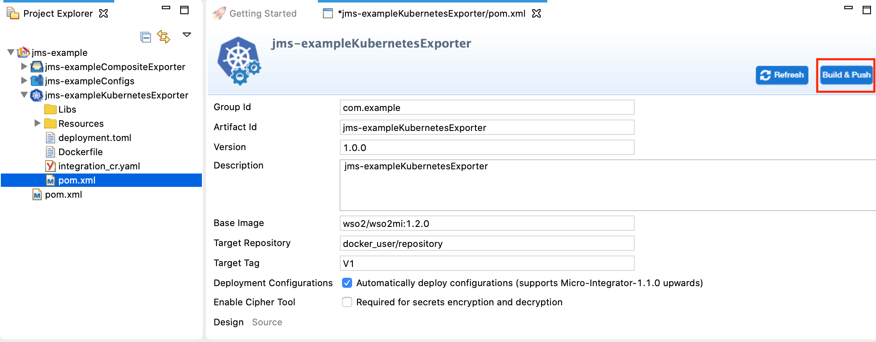This screenshot has height=342, width=876.
Task: Click the root-level pom.xml Maven icon
Action: pos(37,194)
